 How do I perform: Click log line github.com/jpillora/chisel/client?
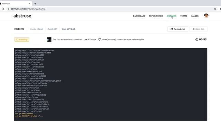(x=32, y=104)
